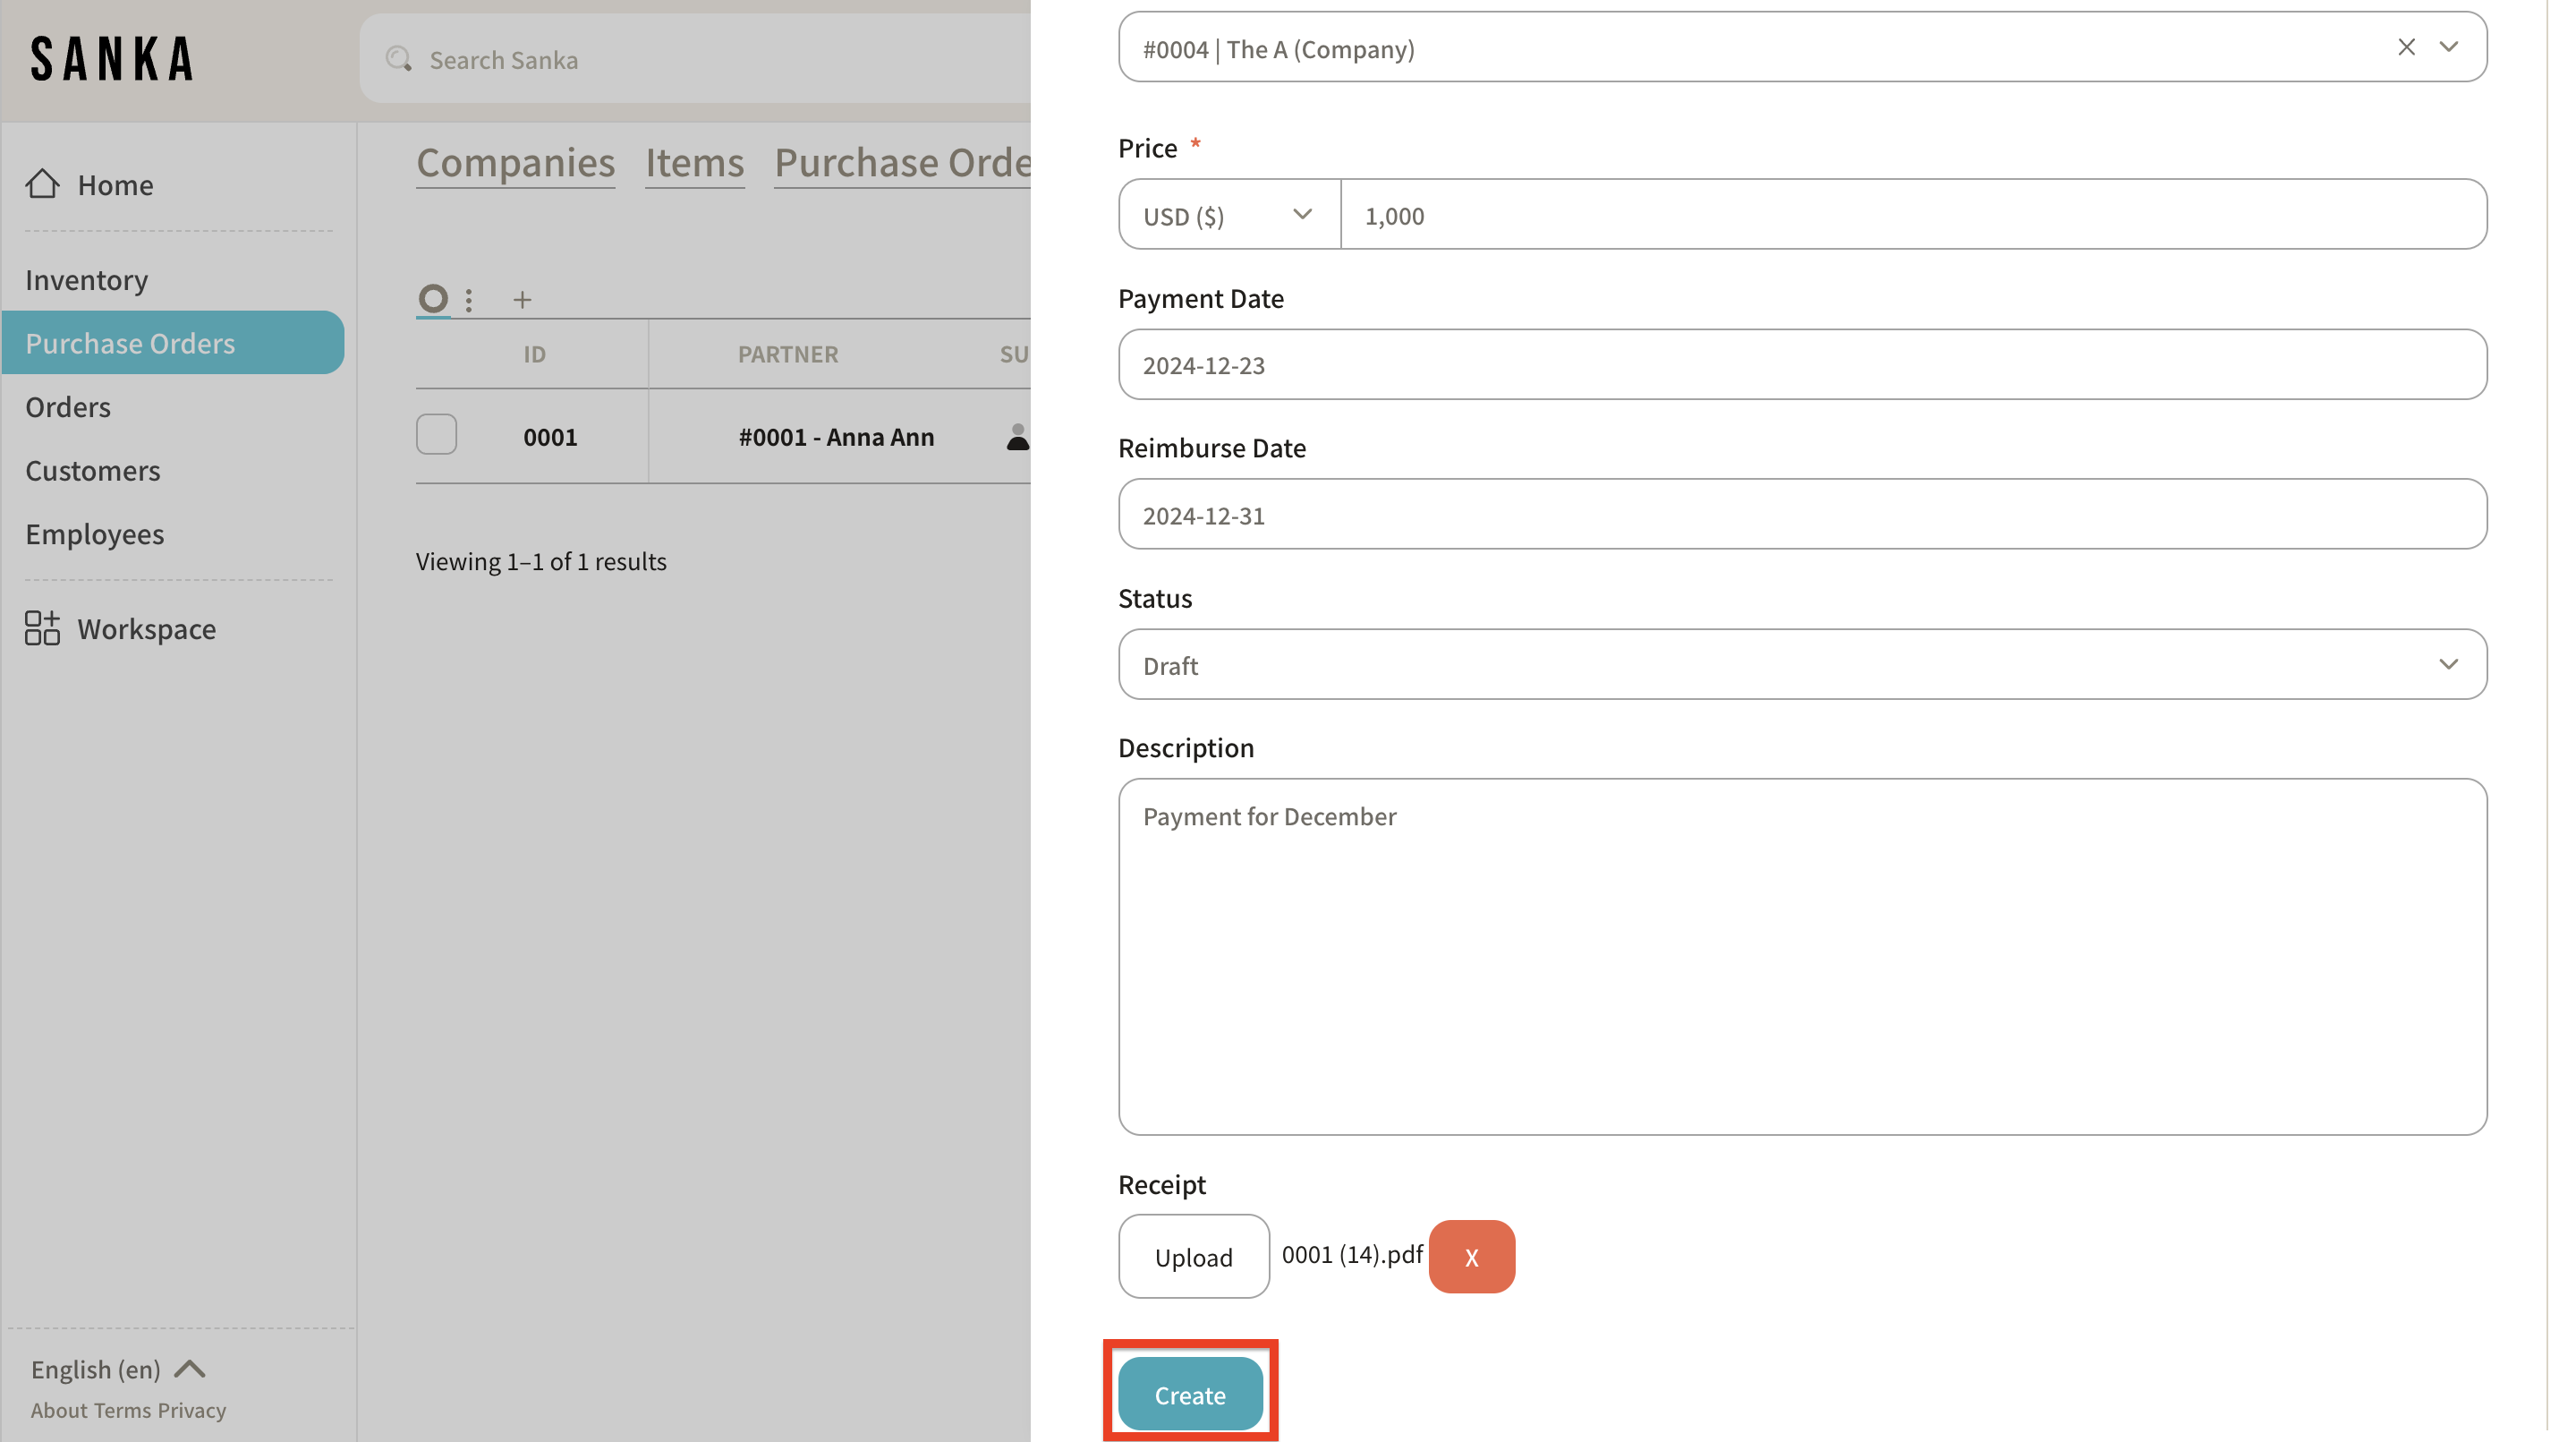Viewport: 2576px width, 1442px height.
Task: Tick the checkbox for order 0001
Action: tap(436, 435)
